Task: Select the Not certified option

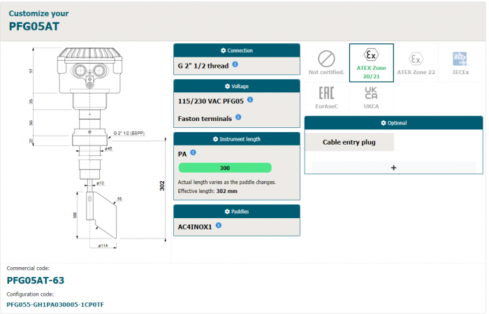Action: click(x=326, y=62)
